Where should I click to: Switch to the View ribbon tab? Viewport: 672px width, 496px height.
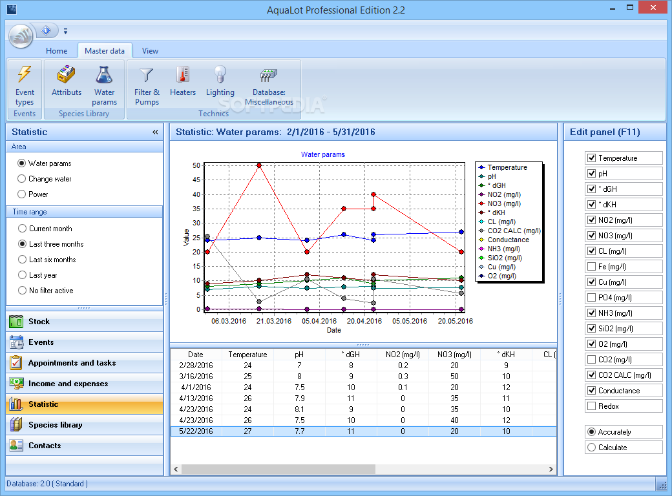[x=150, y=51]
